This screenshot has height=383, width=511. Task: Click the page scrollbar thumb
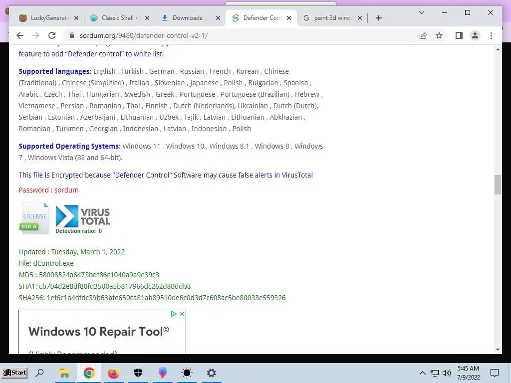498,185
